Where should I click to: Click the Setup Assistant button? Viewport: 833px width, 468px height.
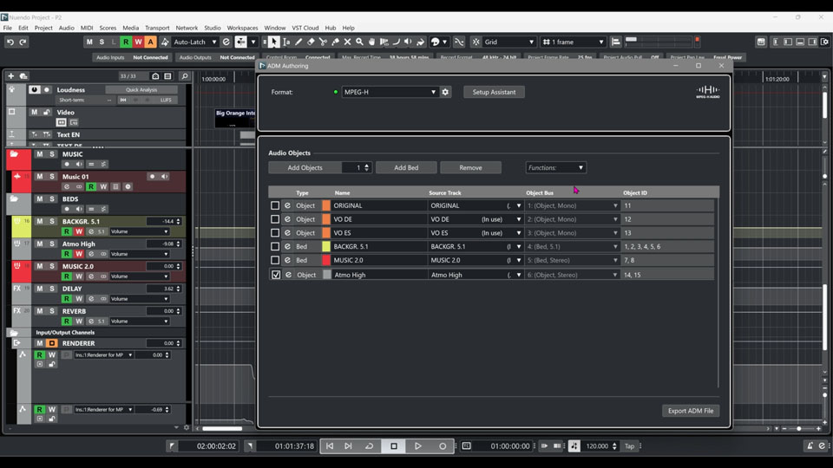click(494, 92)
